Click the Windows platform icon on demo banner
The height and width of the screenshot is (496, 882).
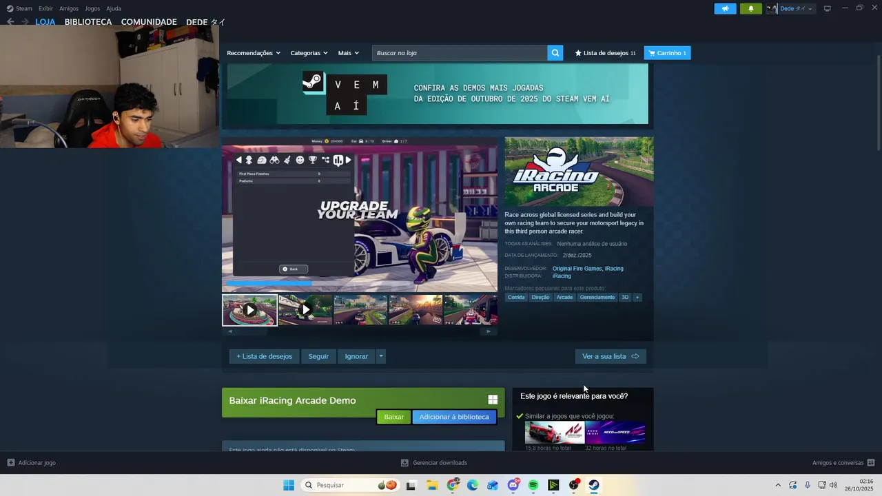point(493,400)
